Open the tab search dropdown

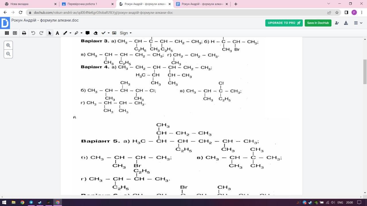[x=329, y=4]
